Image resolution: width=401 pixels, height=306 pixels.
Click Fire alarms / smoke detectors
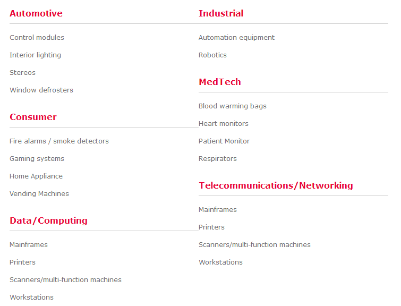pyautogui.click(x=59, y=141)
